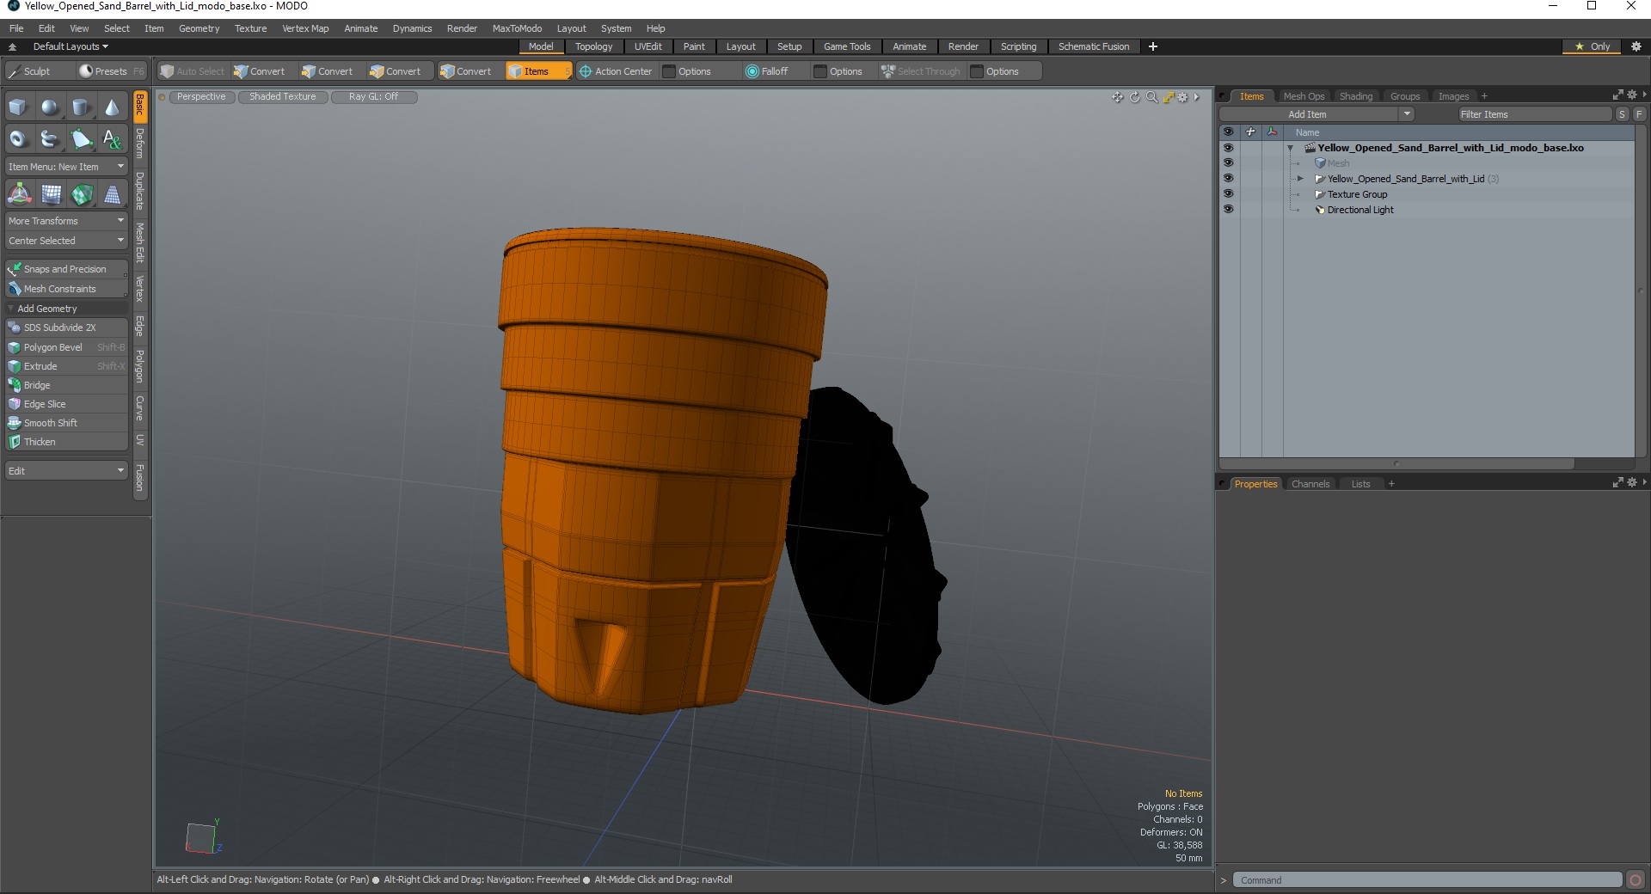Click the grid-plane tool icon
This screenshot has height=894, width=1651.
[x=51, y=194]
